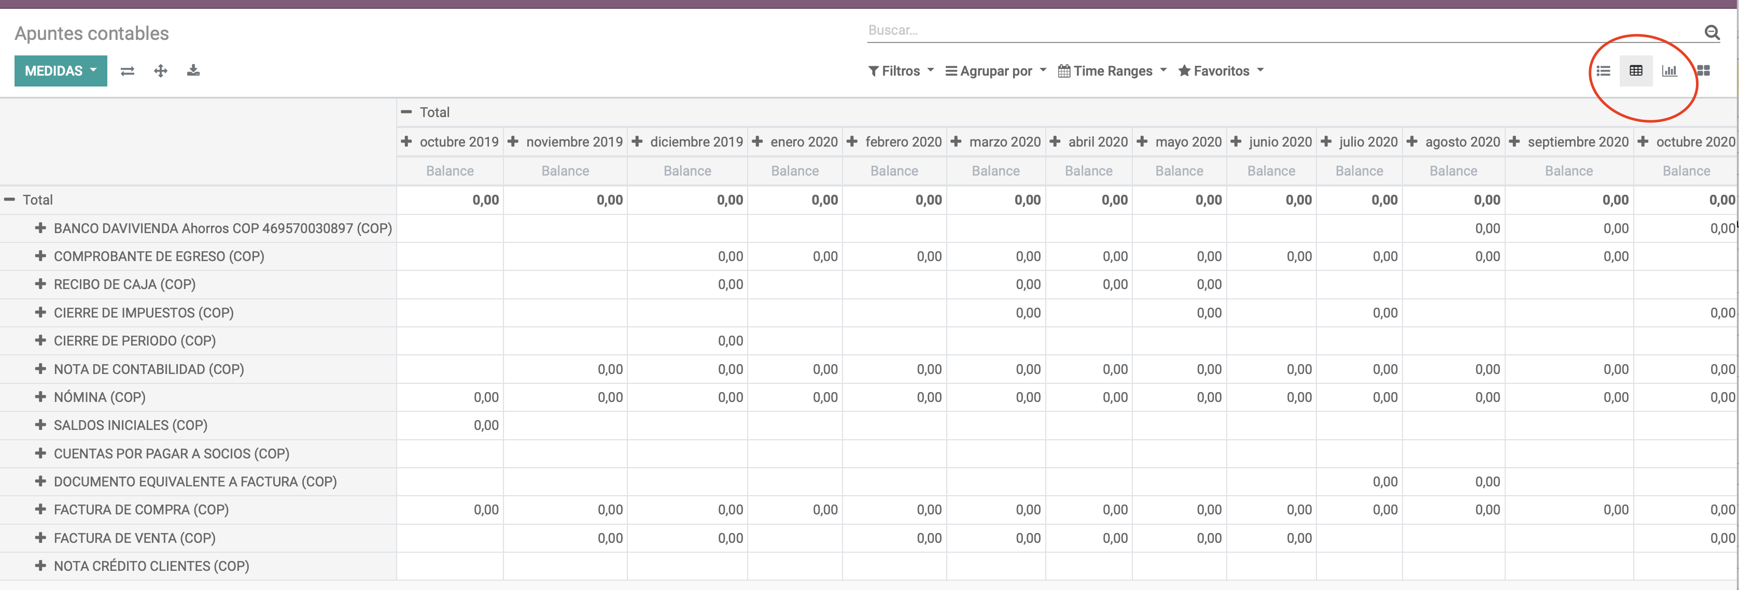Click COMPROBANTE DE EGRESO septiembre 2020 value
This screenshot has width=1739, height=590.
coord(1569,256)
